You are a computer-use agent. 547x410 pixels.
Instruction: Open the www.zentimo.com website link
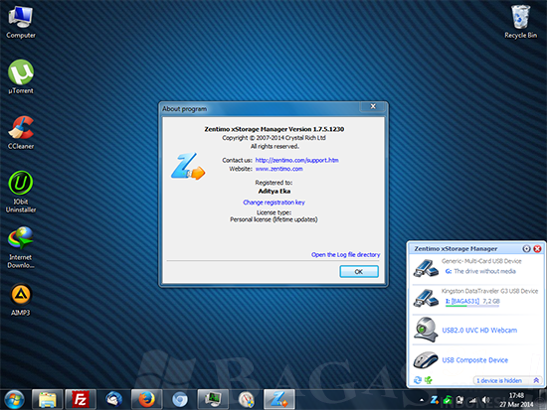pyautogui.click(x=279, y=169)
